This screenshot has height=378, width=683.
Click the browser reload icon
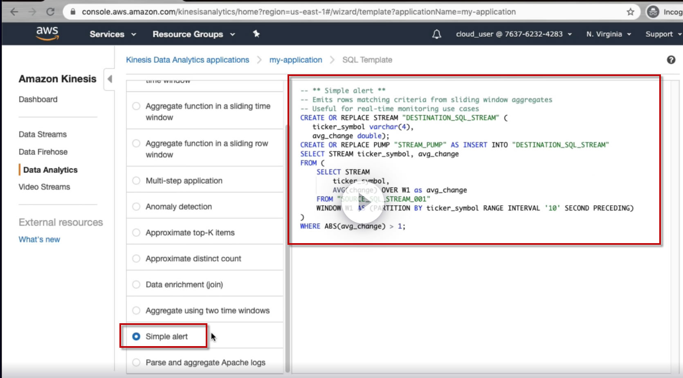50,12
